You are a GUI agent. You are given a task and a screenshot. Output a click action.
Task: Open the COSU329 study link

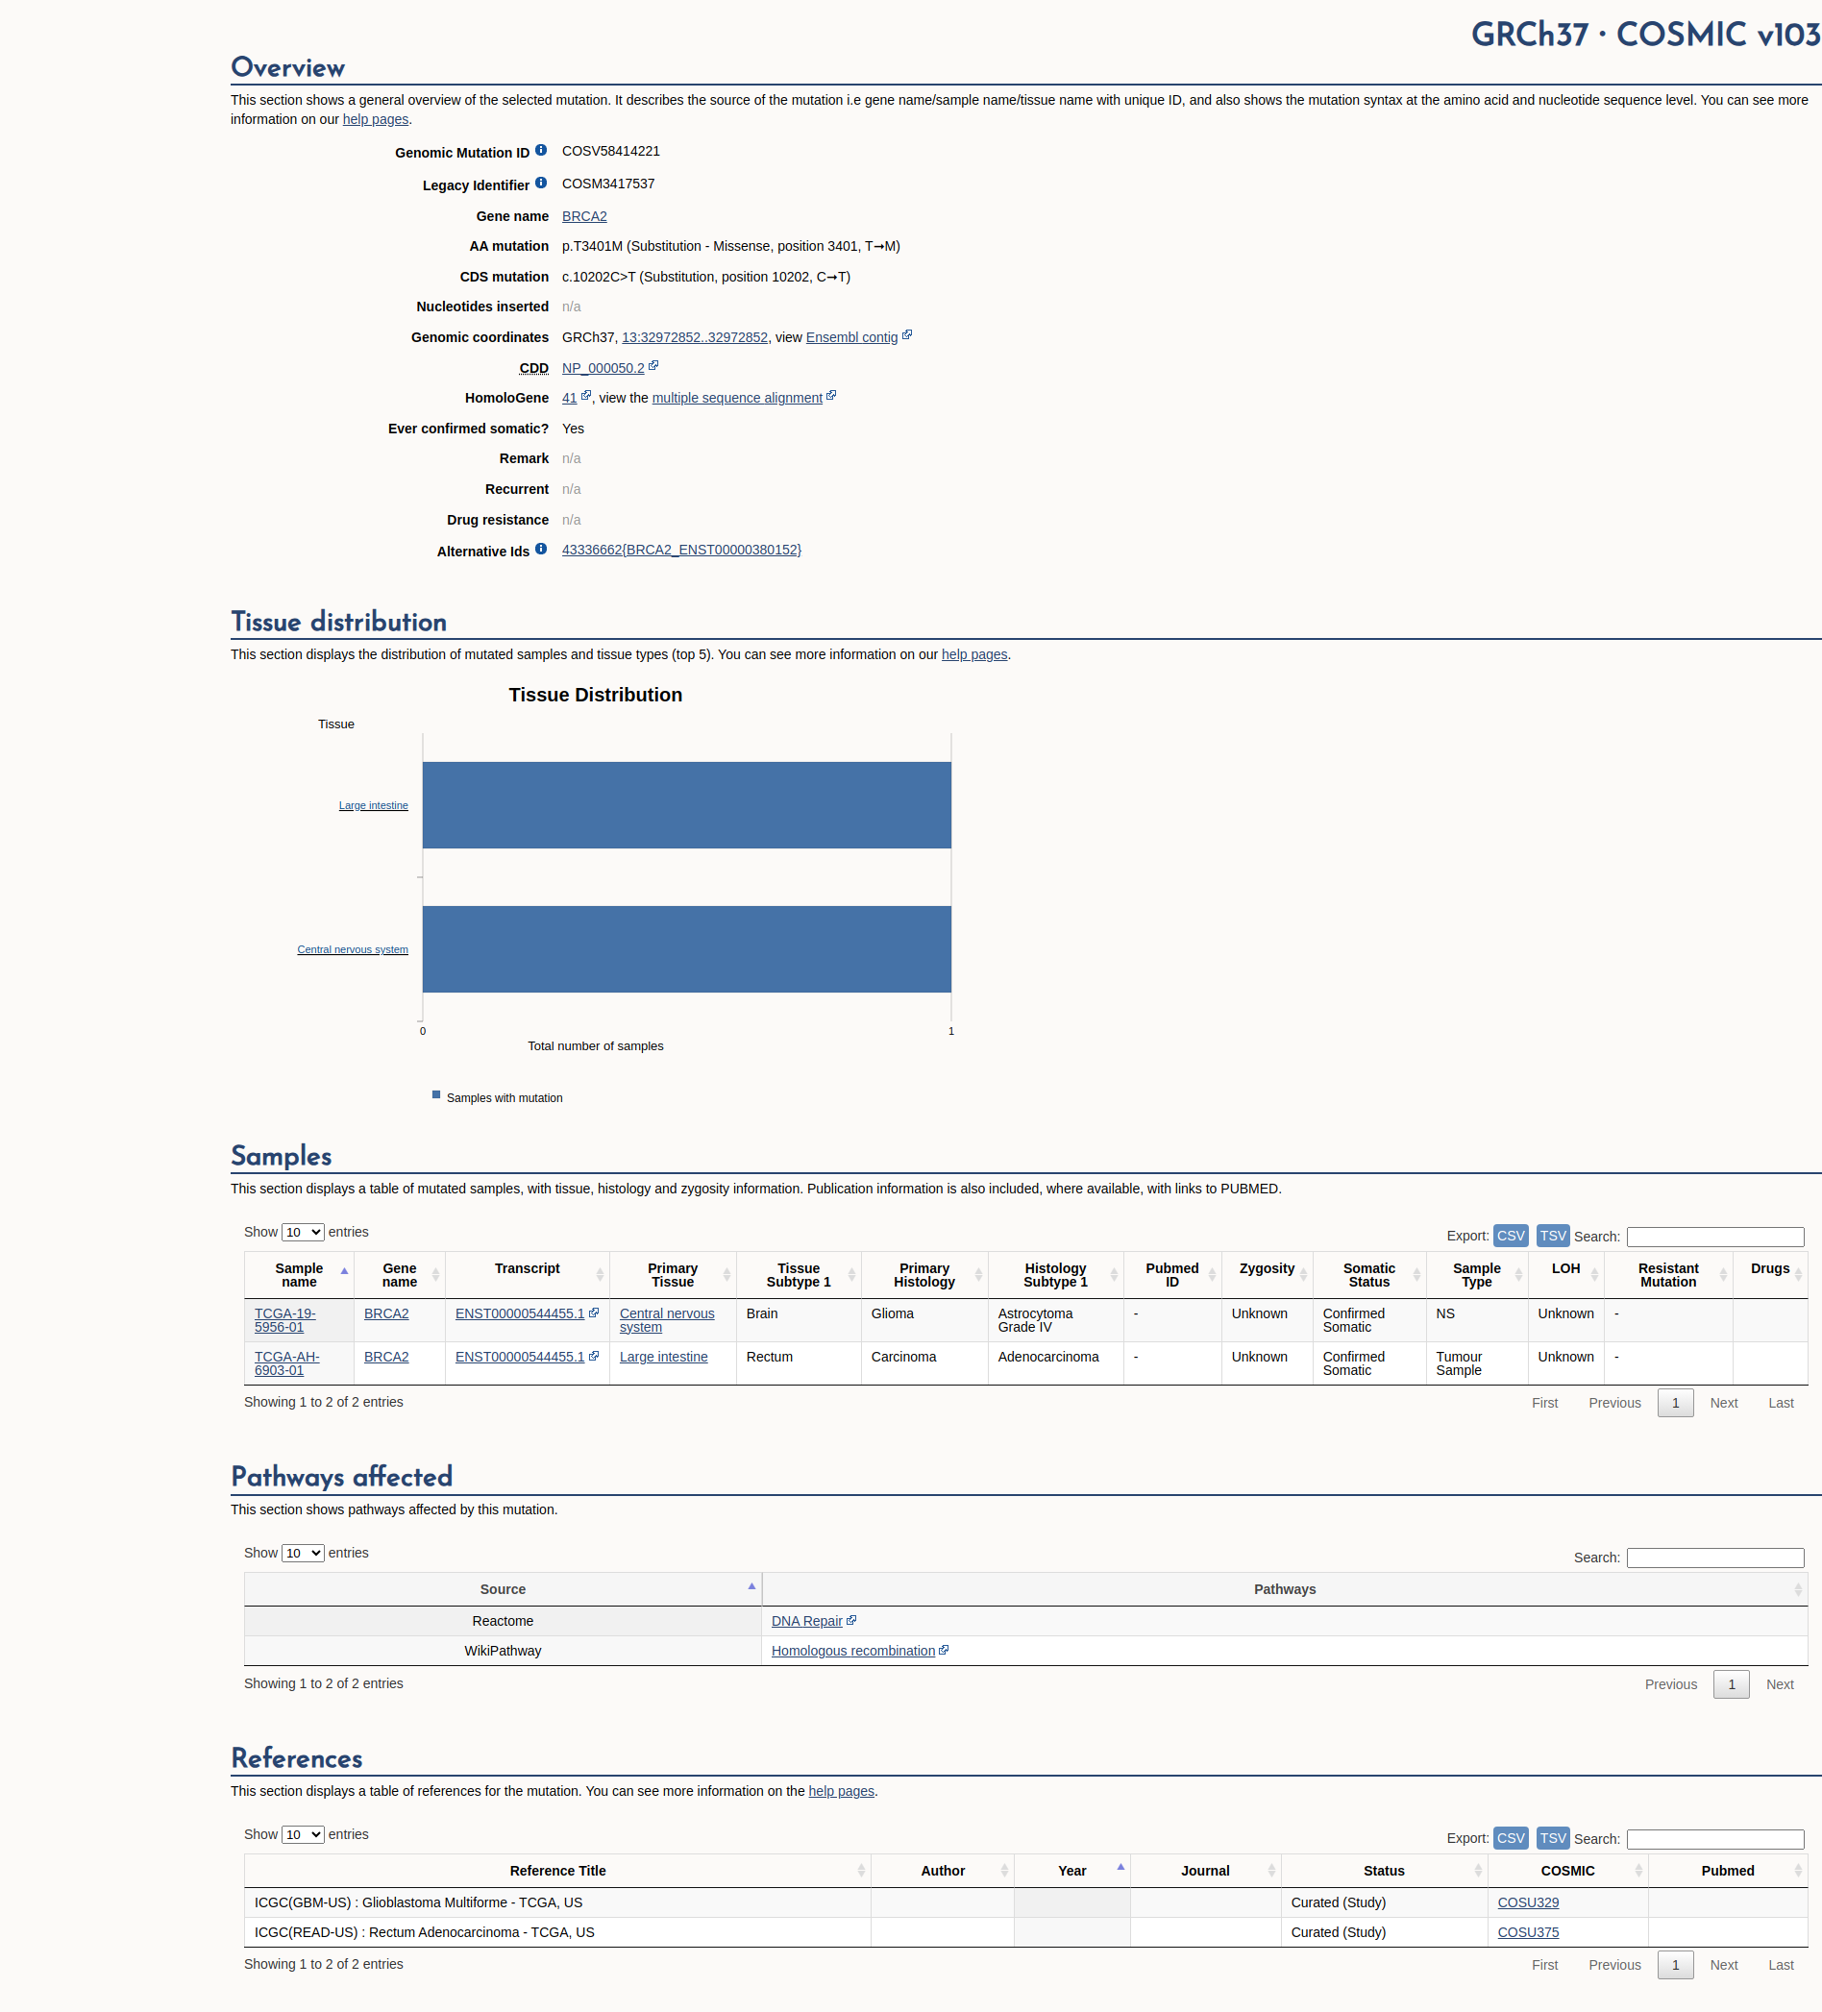click(x=1528, y=1902)
